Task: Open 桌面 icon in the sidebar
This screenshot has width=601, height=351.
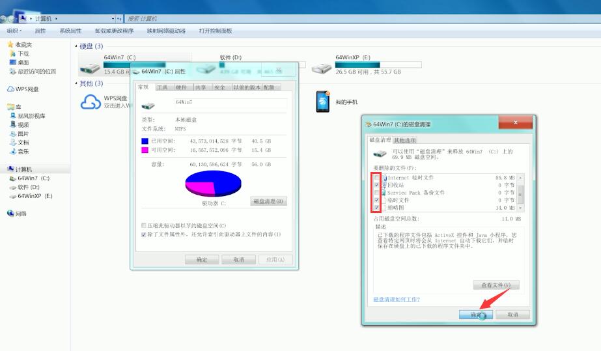Action: (12, 62)
